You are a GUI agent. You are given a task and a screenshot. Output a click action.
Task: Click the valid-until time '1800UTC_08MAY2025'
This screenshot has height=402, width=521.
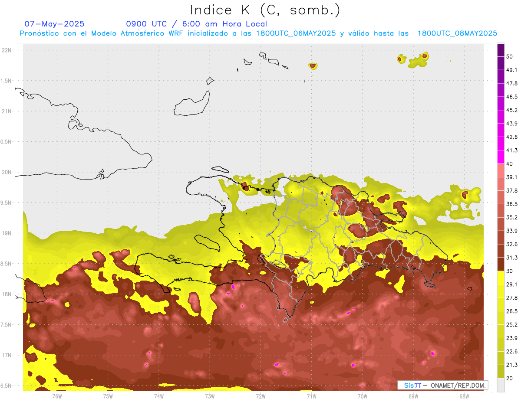point(457,33)
